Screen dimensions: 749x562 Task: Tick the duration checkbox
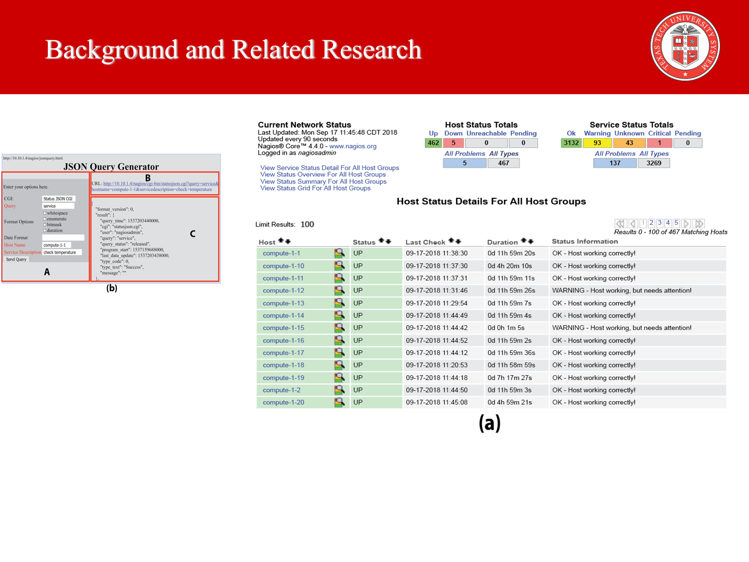tap(45, 231)
